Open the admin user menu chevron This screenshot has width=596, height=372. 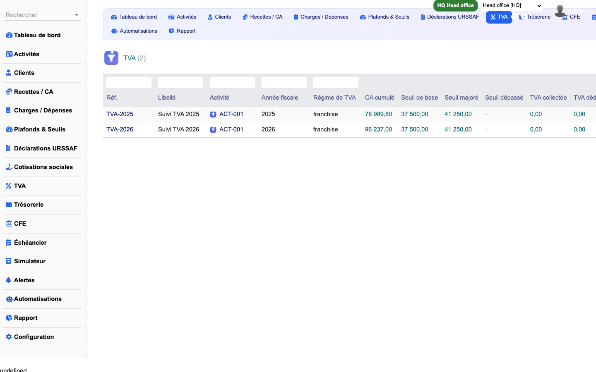pos(590,11)
